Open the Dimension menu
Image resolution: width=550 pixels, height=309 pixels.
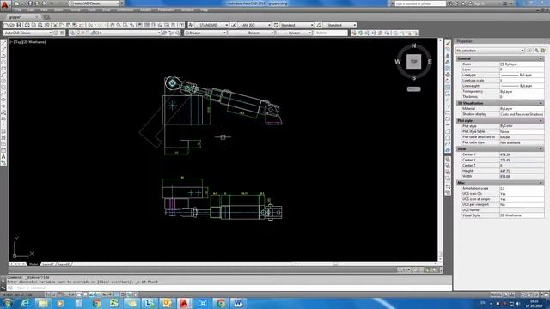[125, 10]
